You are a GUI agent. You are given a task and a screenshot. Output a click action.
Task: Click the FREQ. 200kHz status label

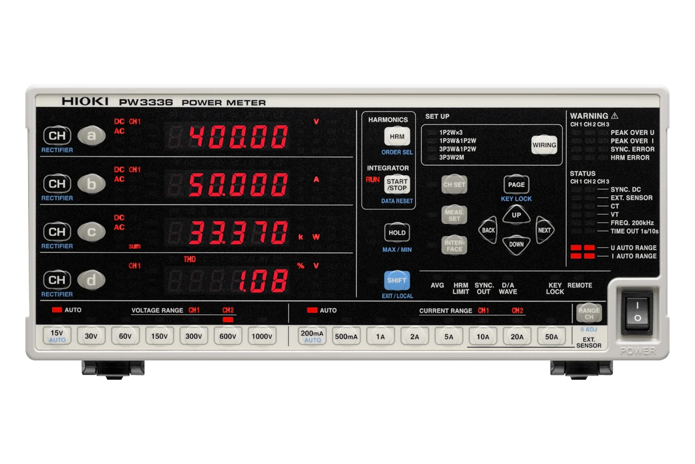point(632,223)
